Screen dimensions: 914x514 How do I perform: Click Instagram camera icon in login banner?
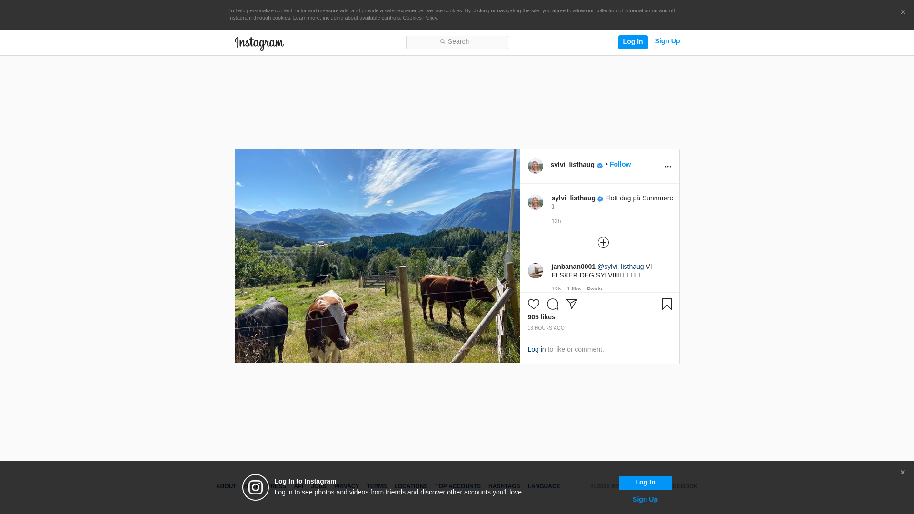(256, 487)
